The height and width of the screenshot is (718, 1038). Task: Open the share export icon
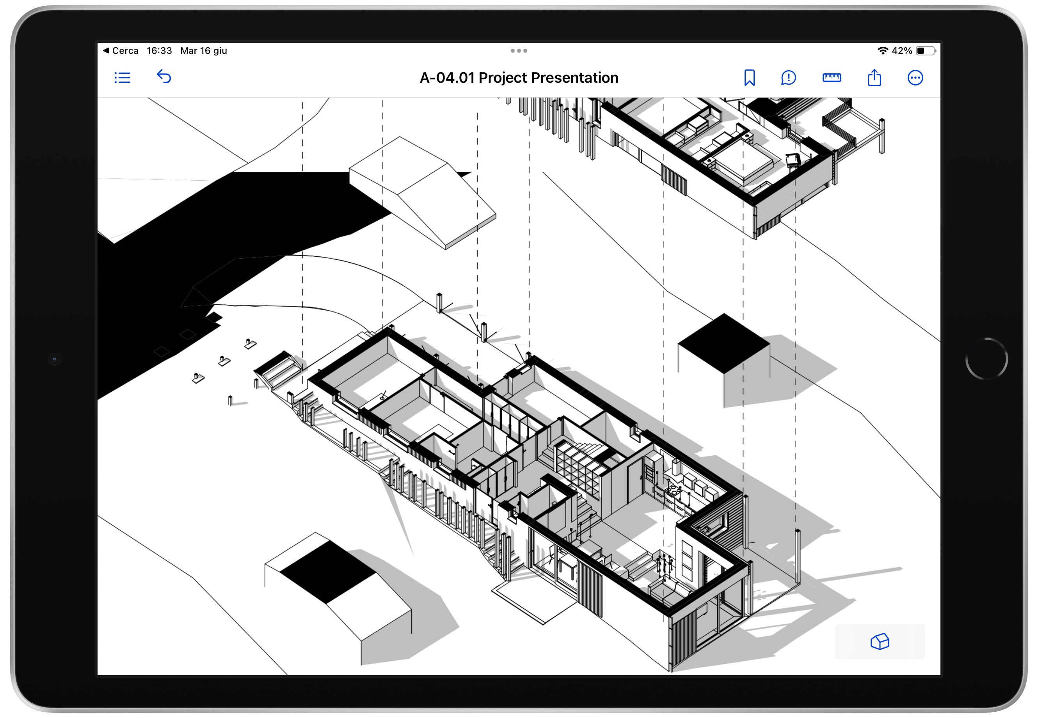874,77
